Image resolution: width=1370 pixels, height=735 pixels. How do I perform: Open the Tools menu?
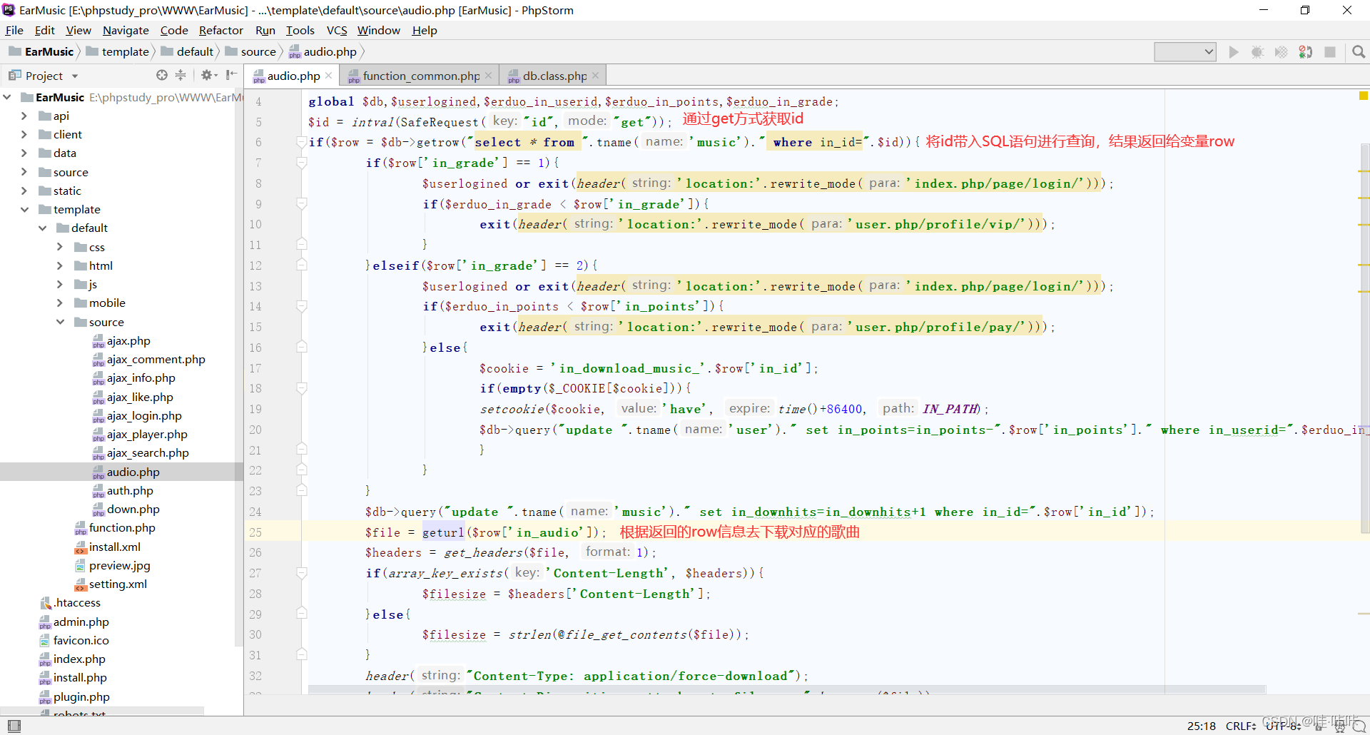click(x=300, y=30)
